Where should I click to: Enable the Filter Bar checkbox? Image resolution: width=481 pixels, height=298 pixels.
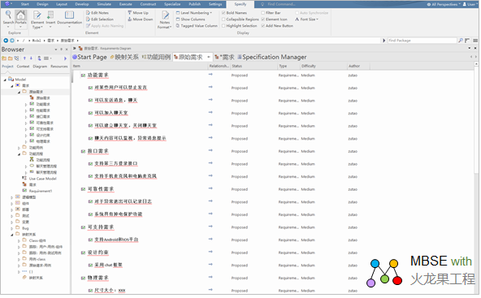pos(263,13)
